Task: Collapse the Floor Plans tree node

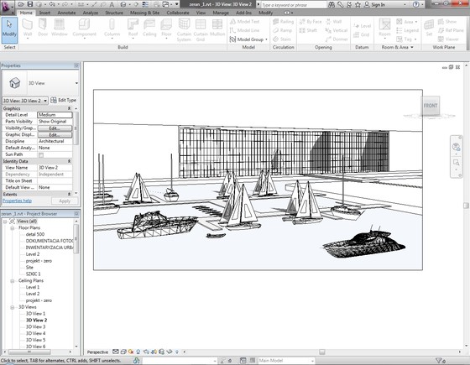Action: click(13, 228)
